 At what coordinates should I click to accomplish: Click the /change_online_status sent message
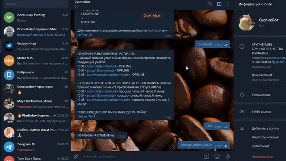tap(204, 145)
